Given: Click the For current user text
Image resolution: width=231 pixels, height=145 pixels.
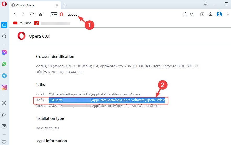Looking at the screenshot, I should click(x=47, y=128).
